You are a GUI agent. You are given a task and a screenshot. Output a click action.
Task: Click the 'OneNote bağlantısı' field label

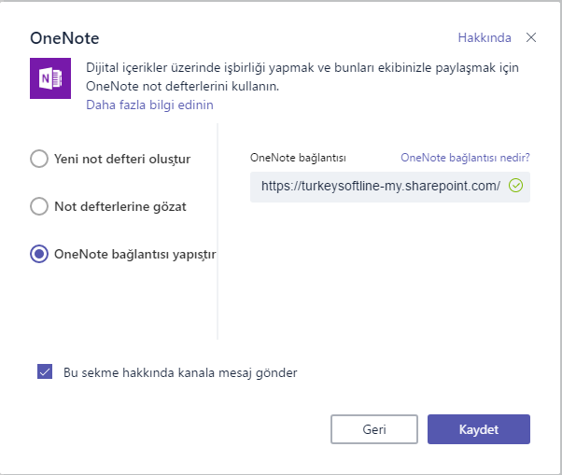(x=298, y=158)
